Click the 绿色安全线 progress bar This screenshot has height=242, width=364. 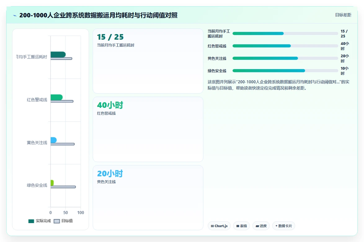pos(285,71)
